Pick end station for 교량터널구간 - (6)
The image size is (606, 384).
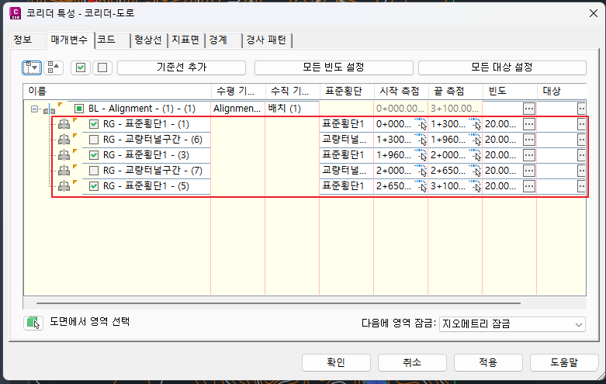click(474, 140)
